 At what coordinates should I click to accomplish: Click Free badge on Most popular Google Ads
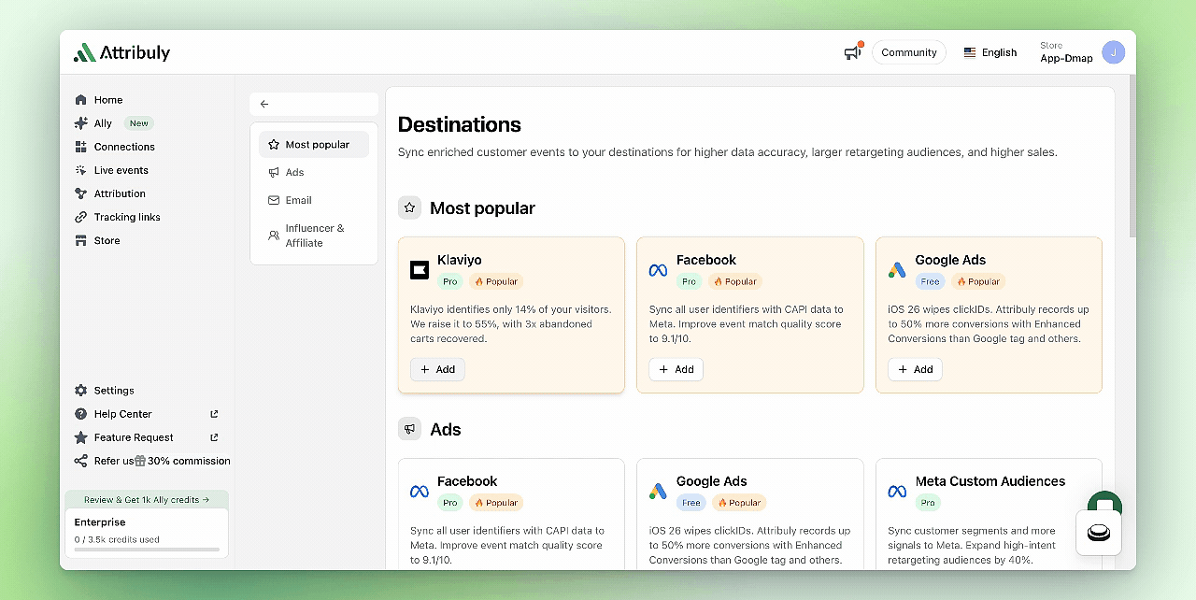[x=930, y=281]
